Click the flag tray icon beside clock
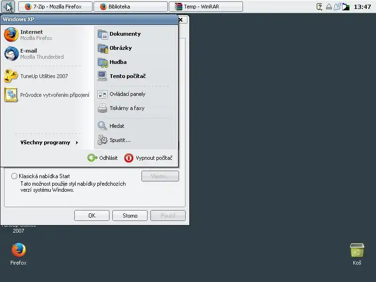 point(346,7)
